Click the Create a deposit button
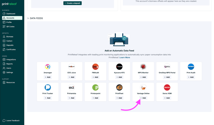The image size is (214, 125). pyautogui.click(x=73, y=3)
